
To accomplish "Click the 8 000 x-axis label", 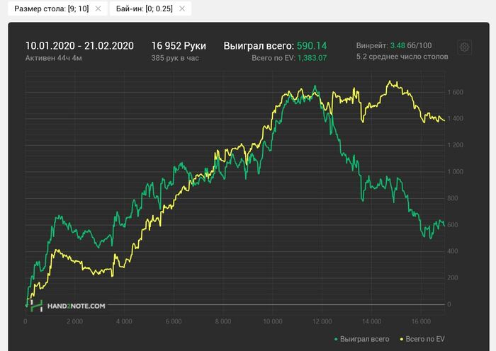I will [223, 321].
